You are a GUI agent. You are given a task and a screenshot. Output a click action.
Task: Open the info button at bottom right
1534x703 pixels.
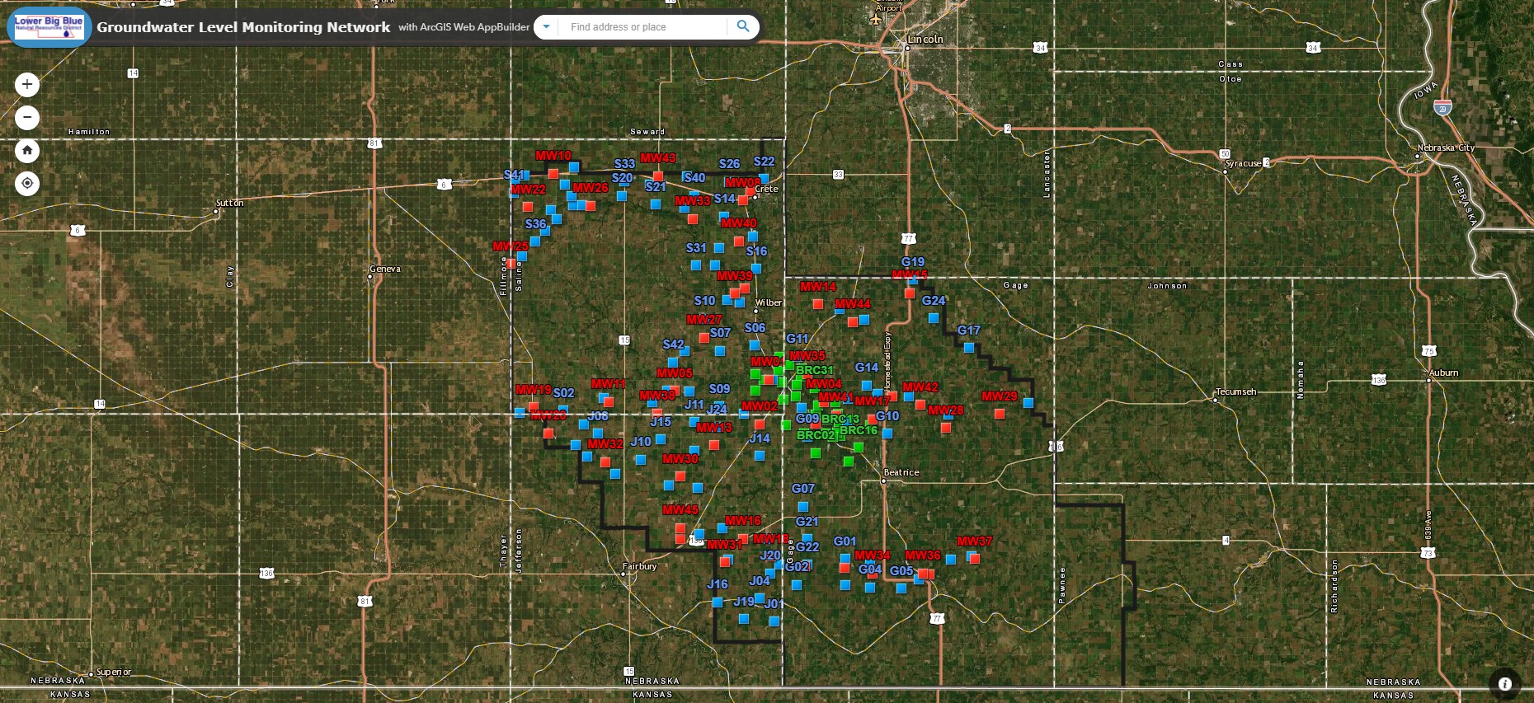pos(1504,684)
